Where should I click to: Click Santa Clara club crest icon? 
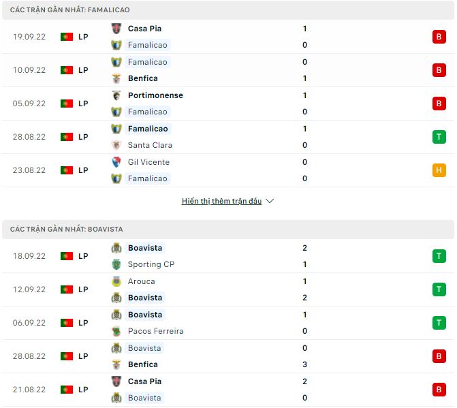coord(116,145)
